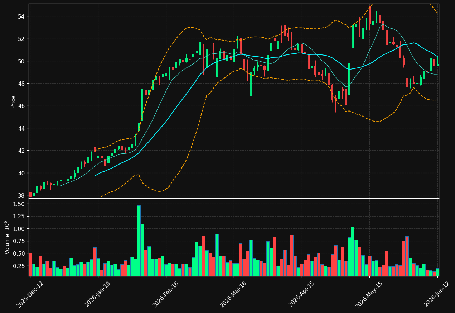Click the Volume axis title

point(8,237)
